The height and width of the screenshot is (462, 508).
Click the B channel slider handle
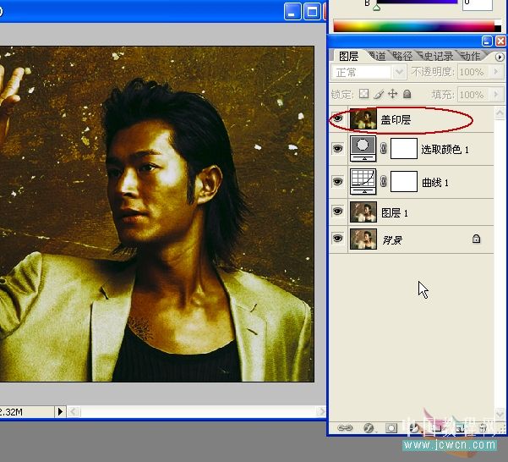click(x=376, y=8)
